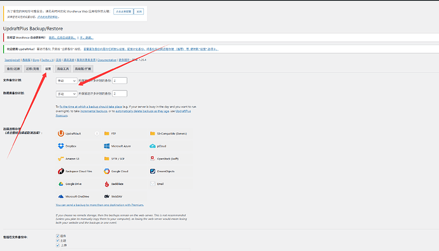439x251 pixels.
Task: Pick the Amazon S3 icon
Action: [60, 158]
